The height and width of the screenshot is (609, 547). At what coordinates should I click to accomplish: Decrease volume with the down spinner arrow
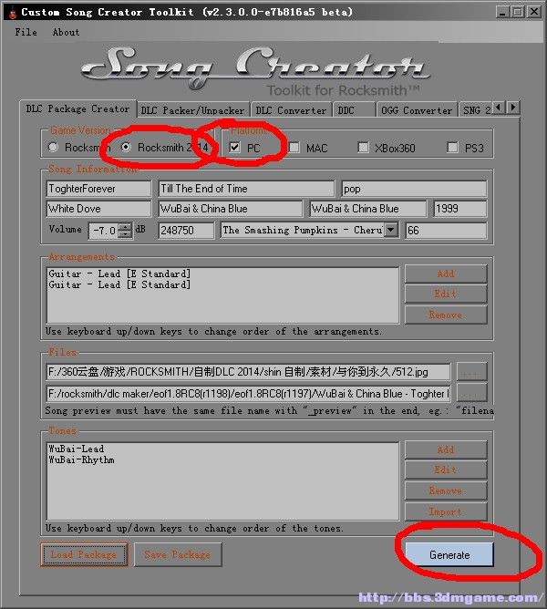click(x=125, y=233)
